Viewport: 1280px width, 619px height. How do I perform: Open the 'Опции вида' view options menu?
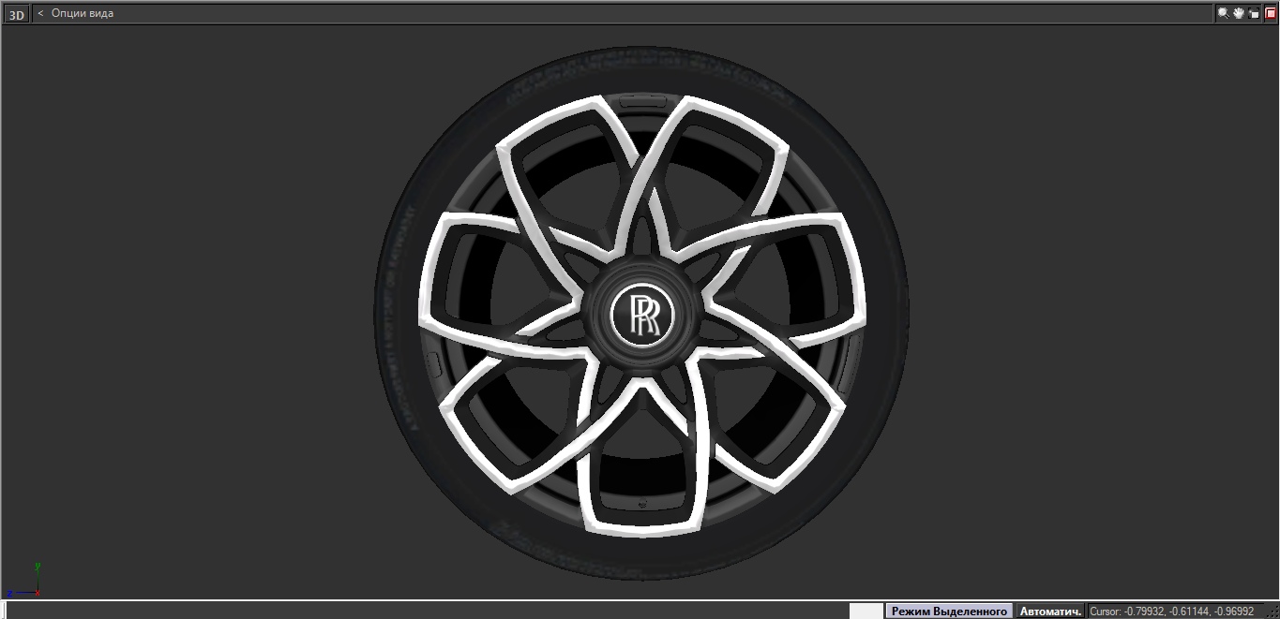(x=83, y=14)
